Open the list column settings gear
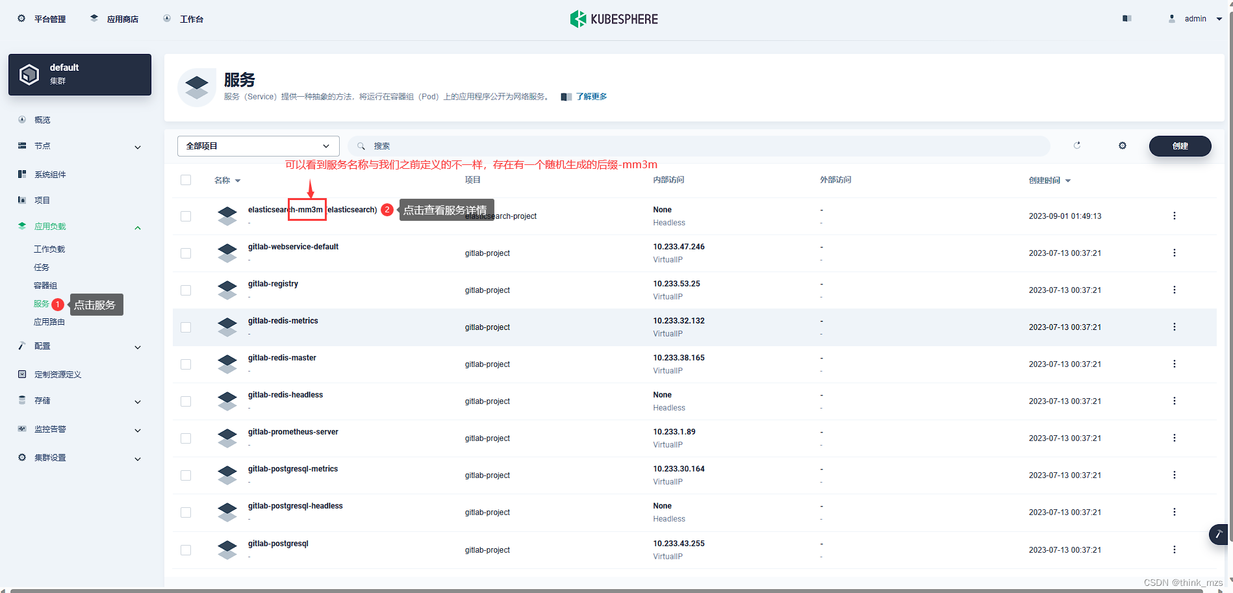 pos(1122,145)
